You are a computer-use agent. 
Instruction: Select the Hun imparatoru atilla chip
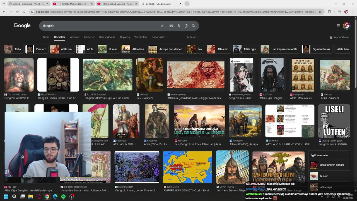click(280, 49)
